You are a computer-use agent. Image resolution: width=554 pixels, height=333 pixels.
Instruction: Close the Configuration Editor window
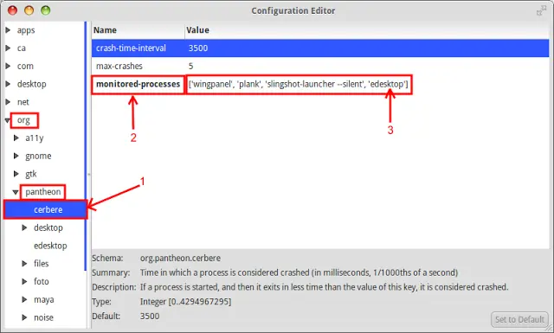[12, 10]
